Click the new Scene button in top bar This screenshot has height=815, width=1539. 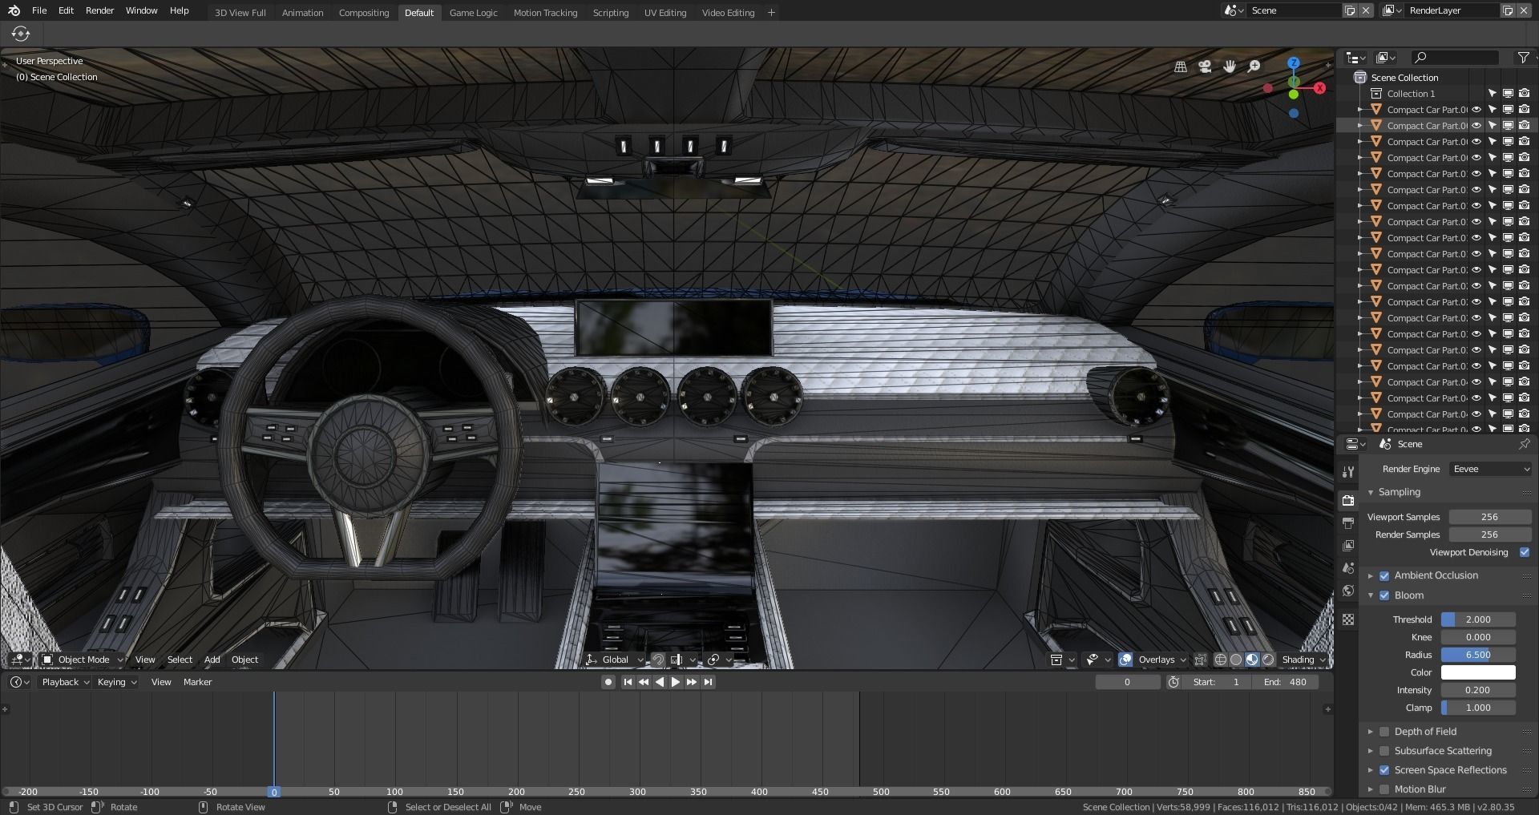pos(1350,10)
